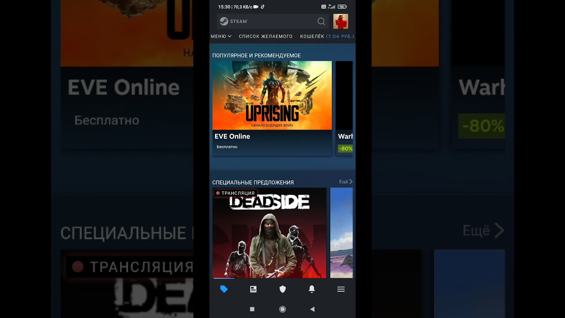Open the news feed tab icon
Screen dimensions: 565x318
253,289
